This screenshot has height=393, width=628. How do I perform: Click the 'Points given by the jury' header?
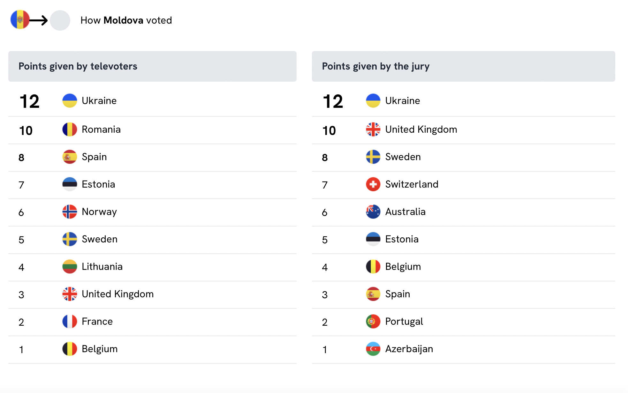click(x=375, y=66)
